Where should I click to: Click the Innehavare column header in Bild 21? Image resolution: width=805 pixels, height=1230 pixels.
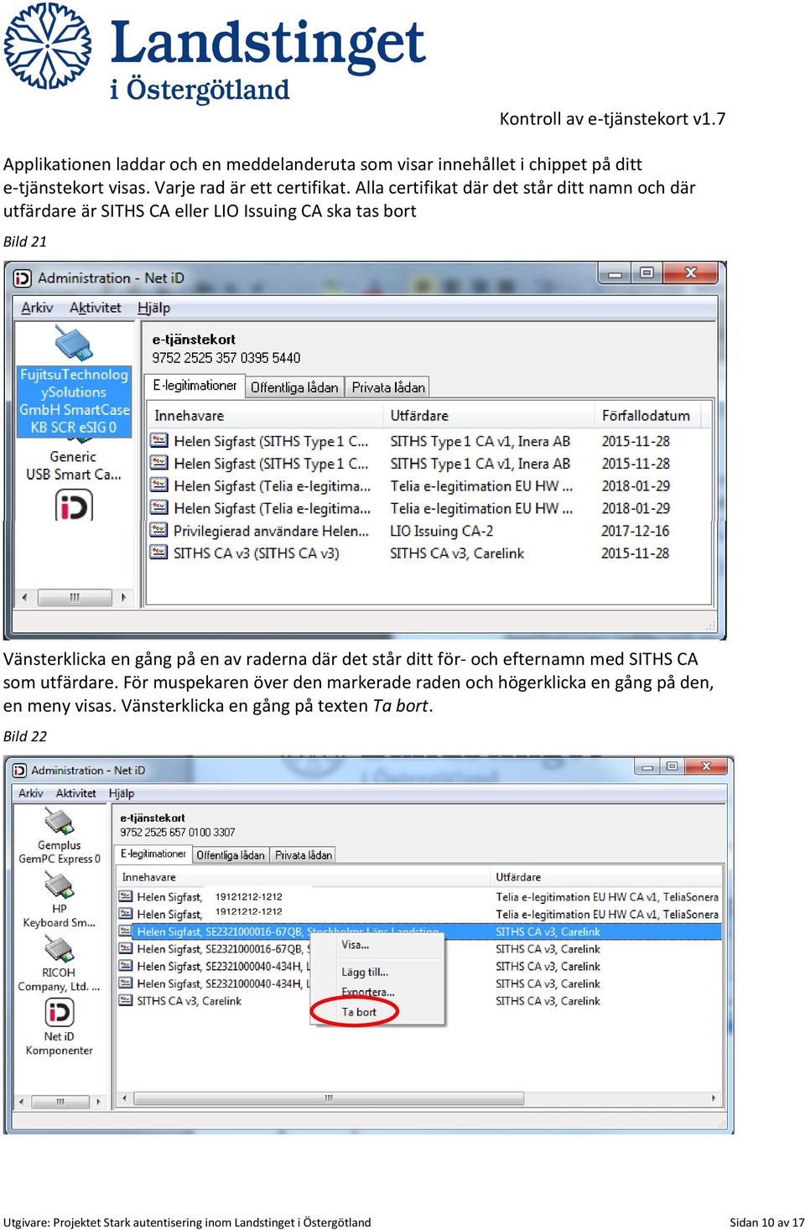pos(266,415)
